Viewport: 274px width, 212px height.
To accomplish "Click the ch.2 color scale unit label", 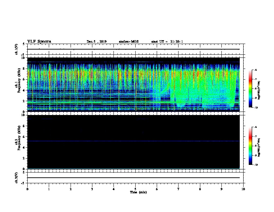I will pyautogui.click(x=259, y=148).
